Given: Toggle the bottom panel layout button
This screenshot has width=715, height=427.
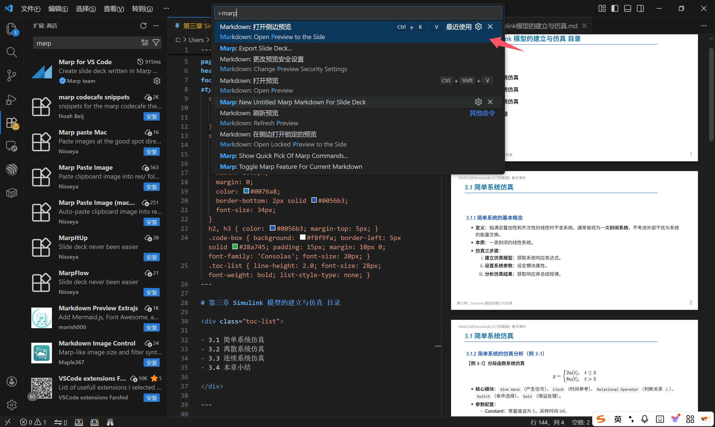Looking at the screenshot, I should pyautogui.click(x=627, y=9).
